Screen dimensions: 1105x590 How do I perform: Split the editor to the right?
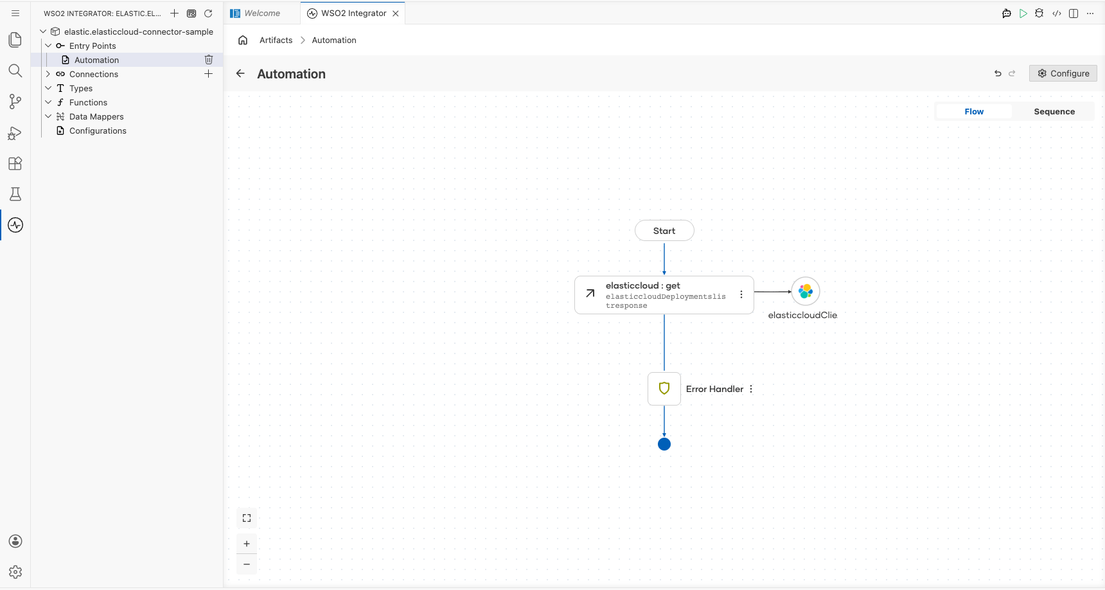(1074, 13)
